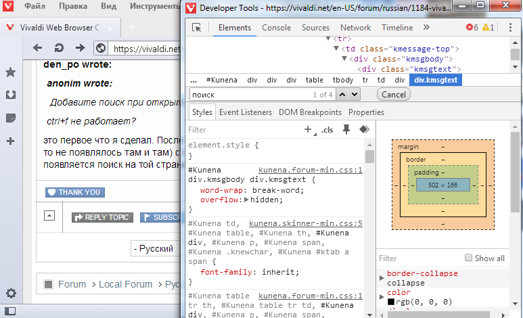Click the red error count indicator

(x=472, y=27)
